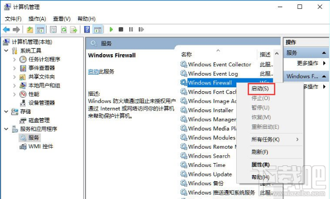Select 本地用户和组 icon in tree

(23, 86)
